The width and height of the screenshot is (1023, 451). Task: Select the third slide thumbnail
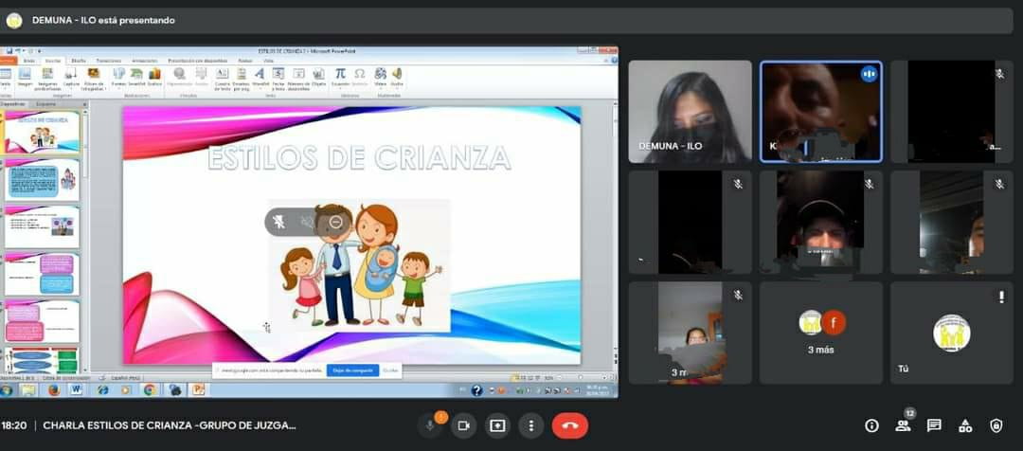coord(42,227)
